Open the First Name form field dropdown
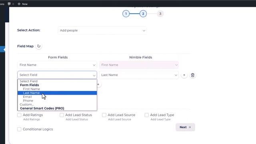This screenshot has width=256, height=144. tap(57, 65)
